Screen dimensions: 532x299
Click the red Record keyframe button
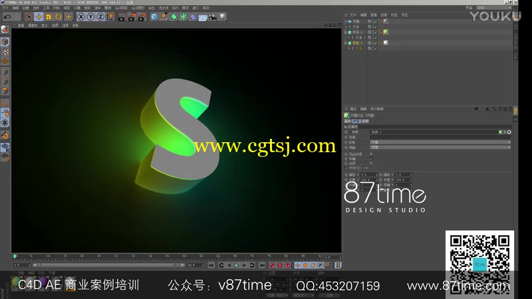coord(272,265)
